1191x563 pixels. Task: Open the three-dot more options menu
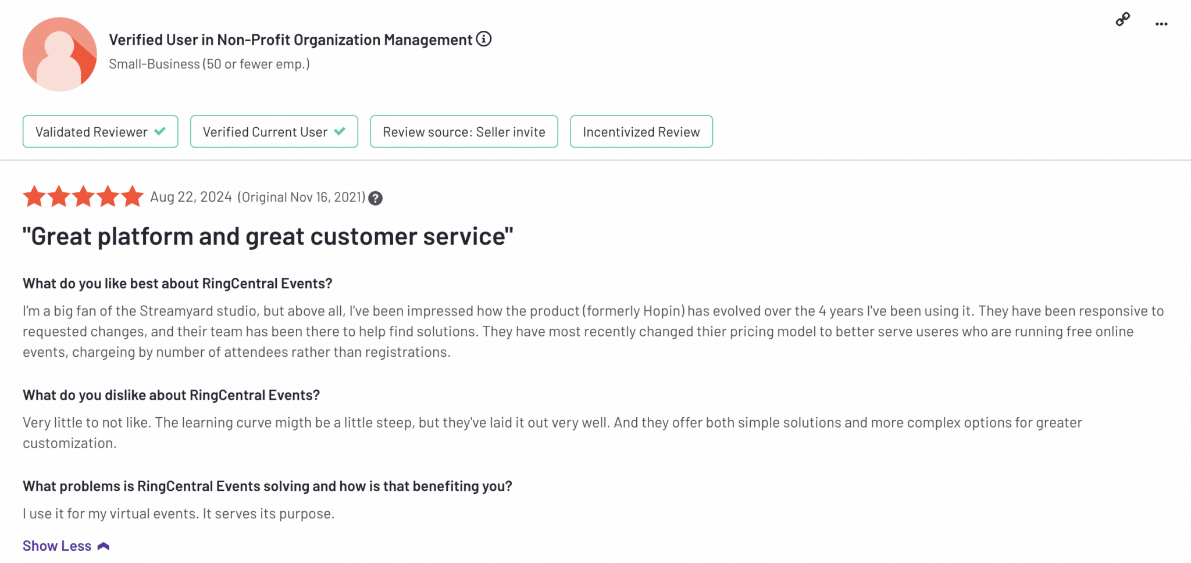coord(1161,24)
